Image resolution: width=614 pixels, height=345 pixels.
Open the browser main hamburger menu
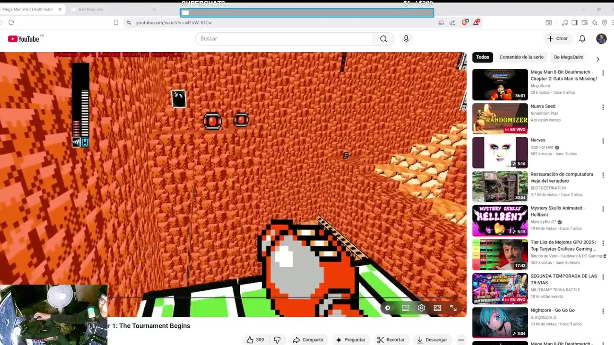pos(612,23)
